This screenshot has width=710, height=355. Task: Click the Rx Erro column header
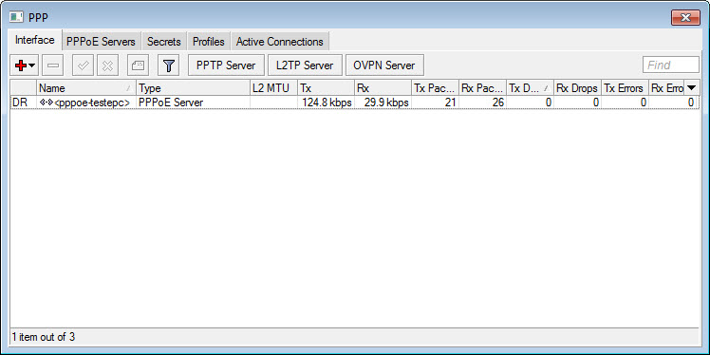pyautogui.click(x=666, y=88)
